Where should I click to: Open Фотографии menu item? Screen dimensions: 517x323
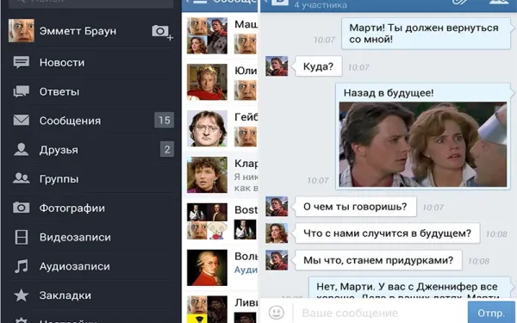click(91, 208)
